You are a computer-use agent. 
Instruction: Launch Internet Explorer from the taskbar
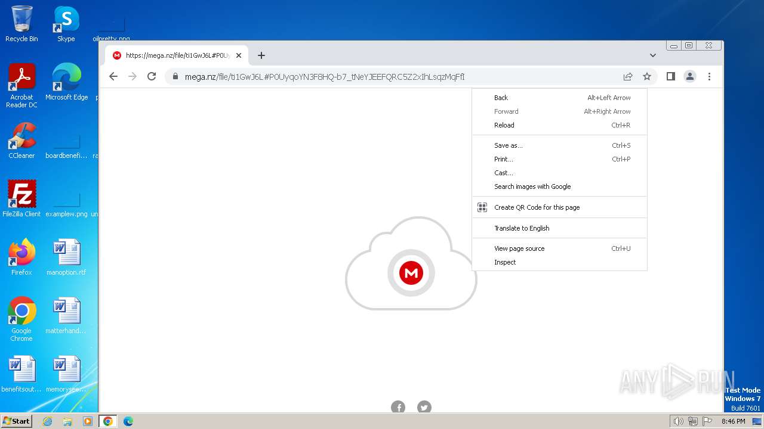[47, 421]
